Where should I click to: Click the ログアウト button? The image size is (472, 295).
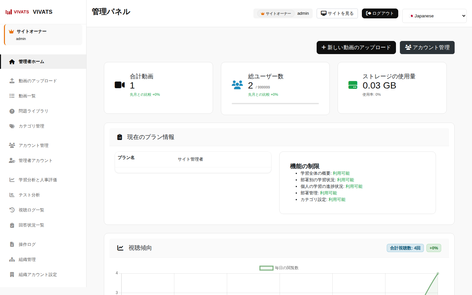tap(380, 13)
